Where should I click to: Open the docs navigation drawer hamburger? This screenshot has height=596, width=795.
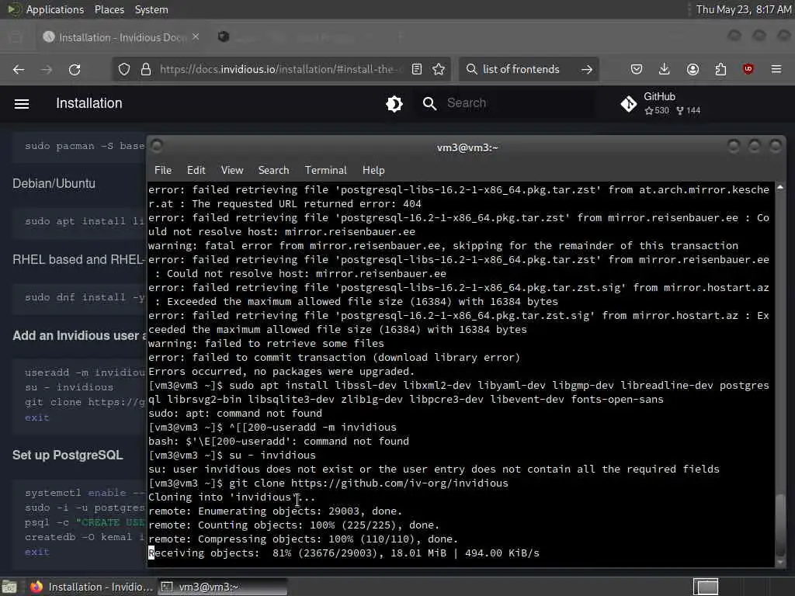[22, 104]
